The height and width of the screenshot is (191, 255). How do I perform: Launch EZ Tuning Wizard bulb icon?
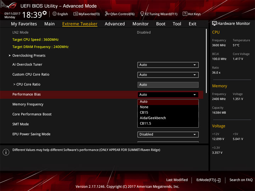[x=142, y=14]
